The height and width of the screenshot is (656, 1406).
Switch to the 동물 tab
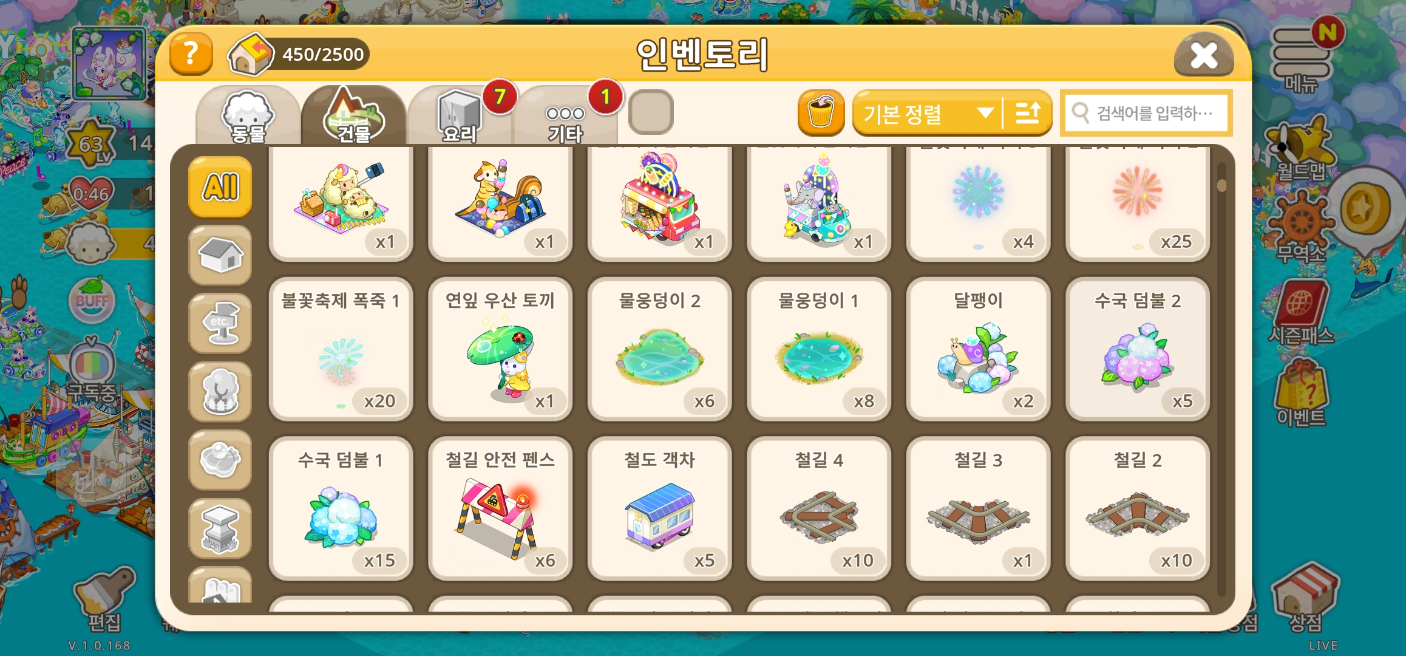point(248,117)
